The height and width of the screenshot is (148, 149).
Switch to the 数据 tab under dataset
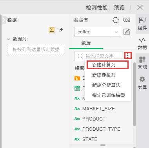[86, 43]
